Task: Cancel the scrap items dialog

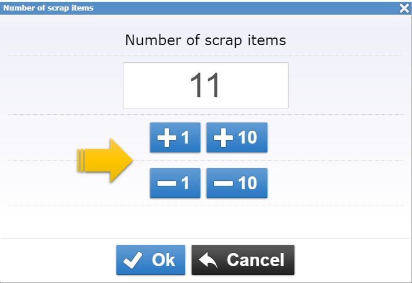Action: pyautogui.click(x=243, y=260)
